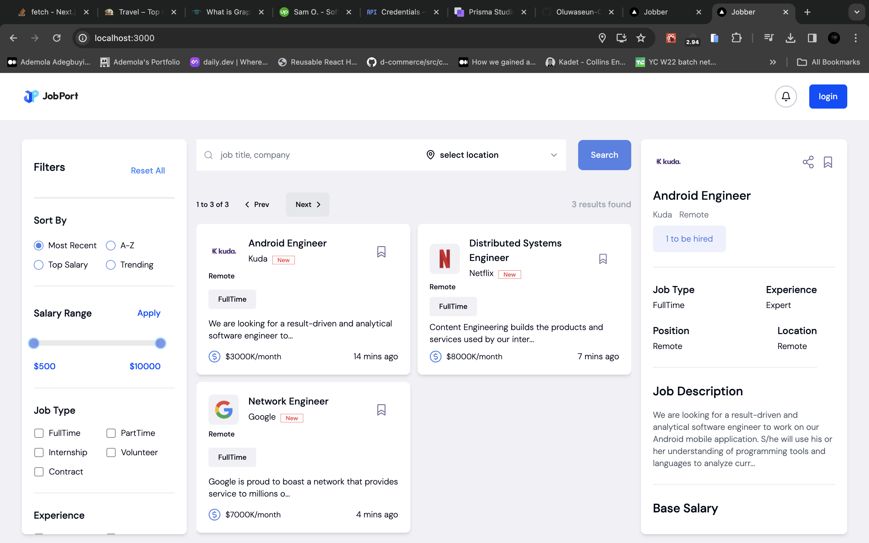
Task: Open the notifications bell icon
Action: coord(786,96)
